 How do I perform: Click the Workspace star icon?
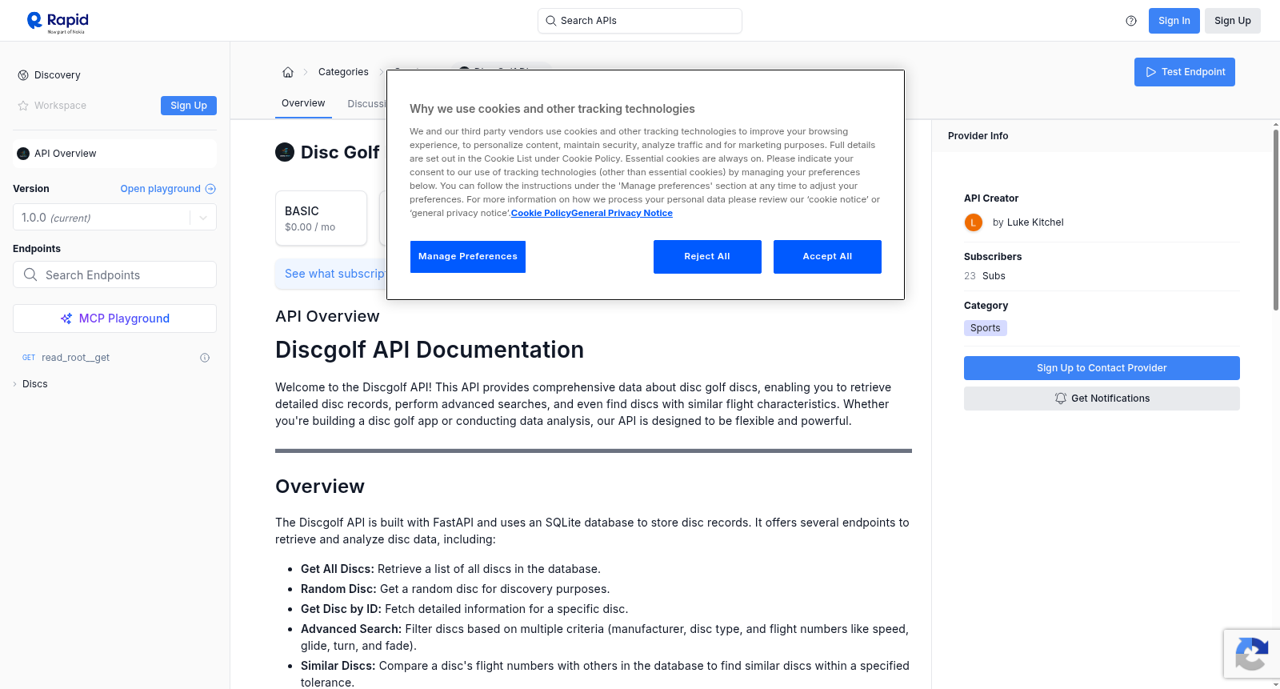pos(23,106)
